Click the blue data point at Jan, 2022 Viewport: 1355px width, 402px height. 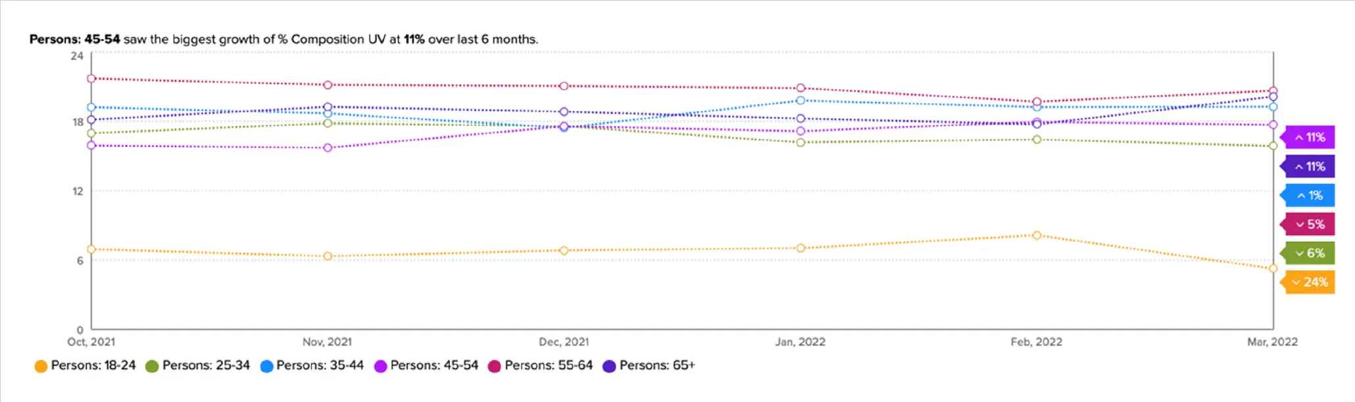(801, 100)
